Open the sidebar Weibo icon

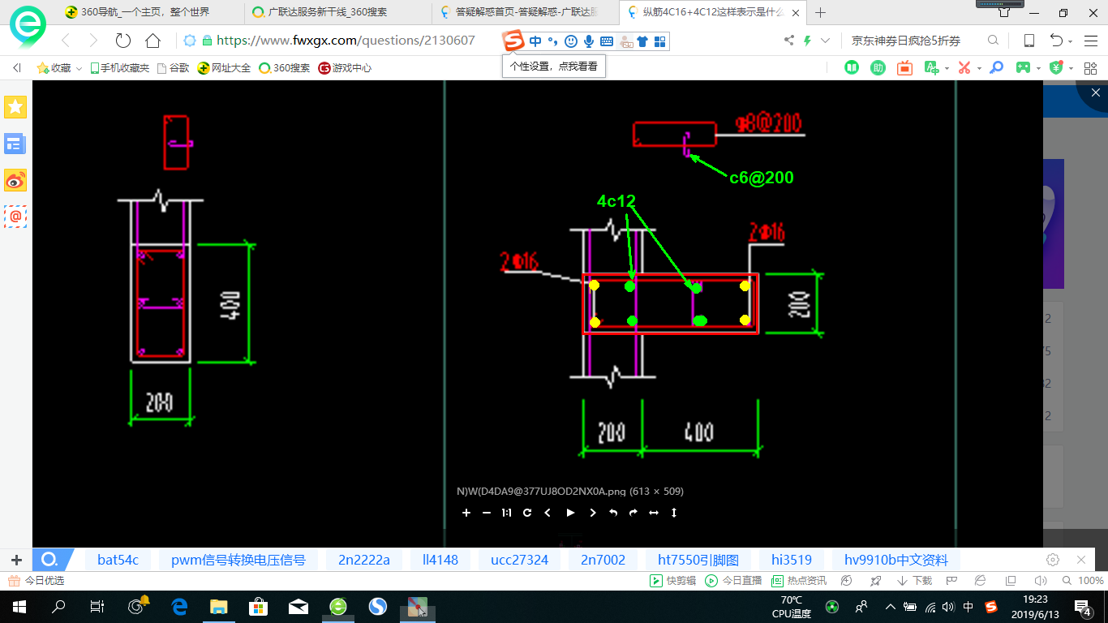pos(15,180)
